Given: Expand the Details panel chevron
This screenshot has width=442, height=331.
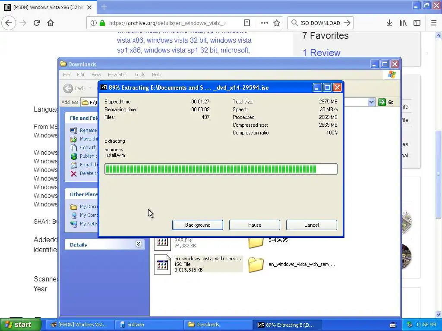Looking at the screenshot, I should coord(138,244).
